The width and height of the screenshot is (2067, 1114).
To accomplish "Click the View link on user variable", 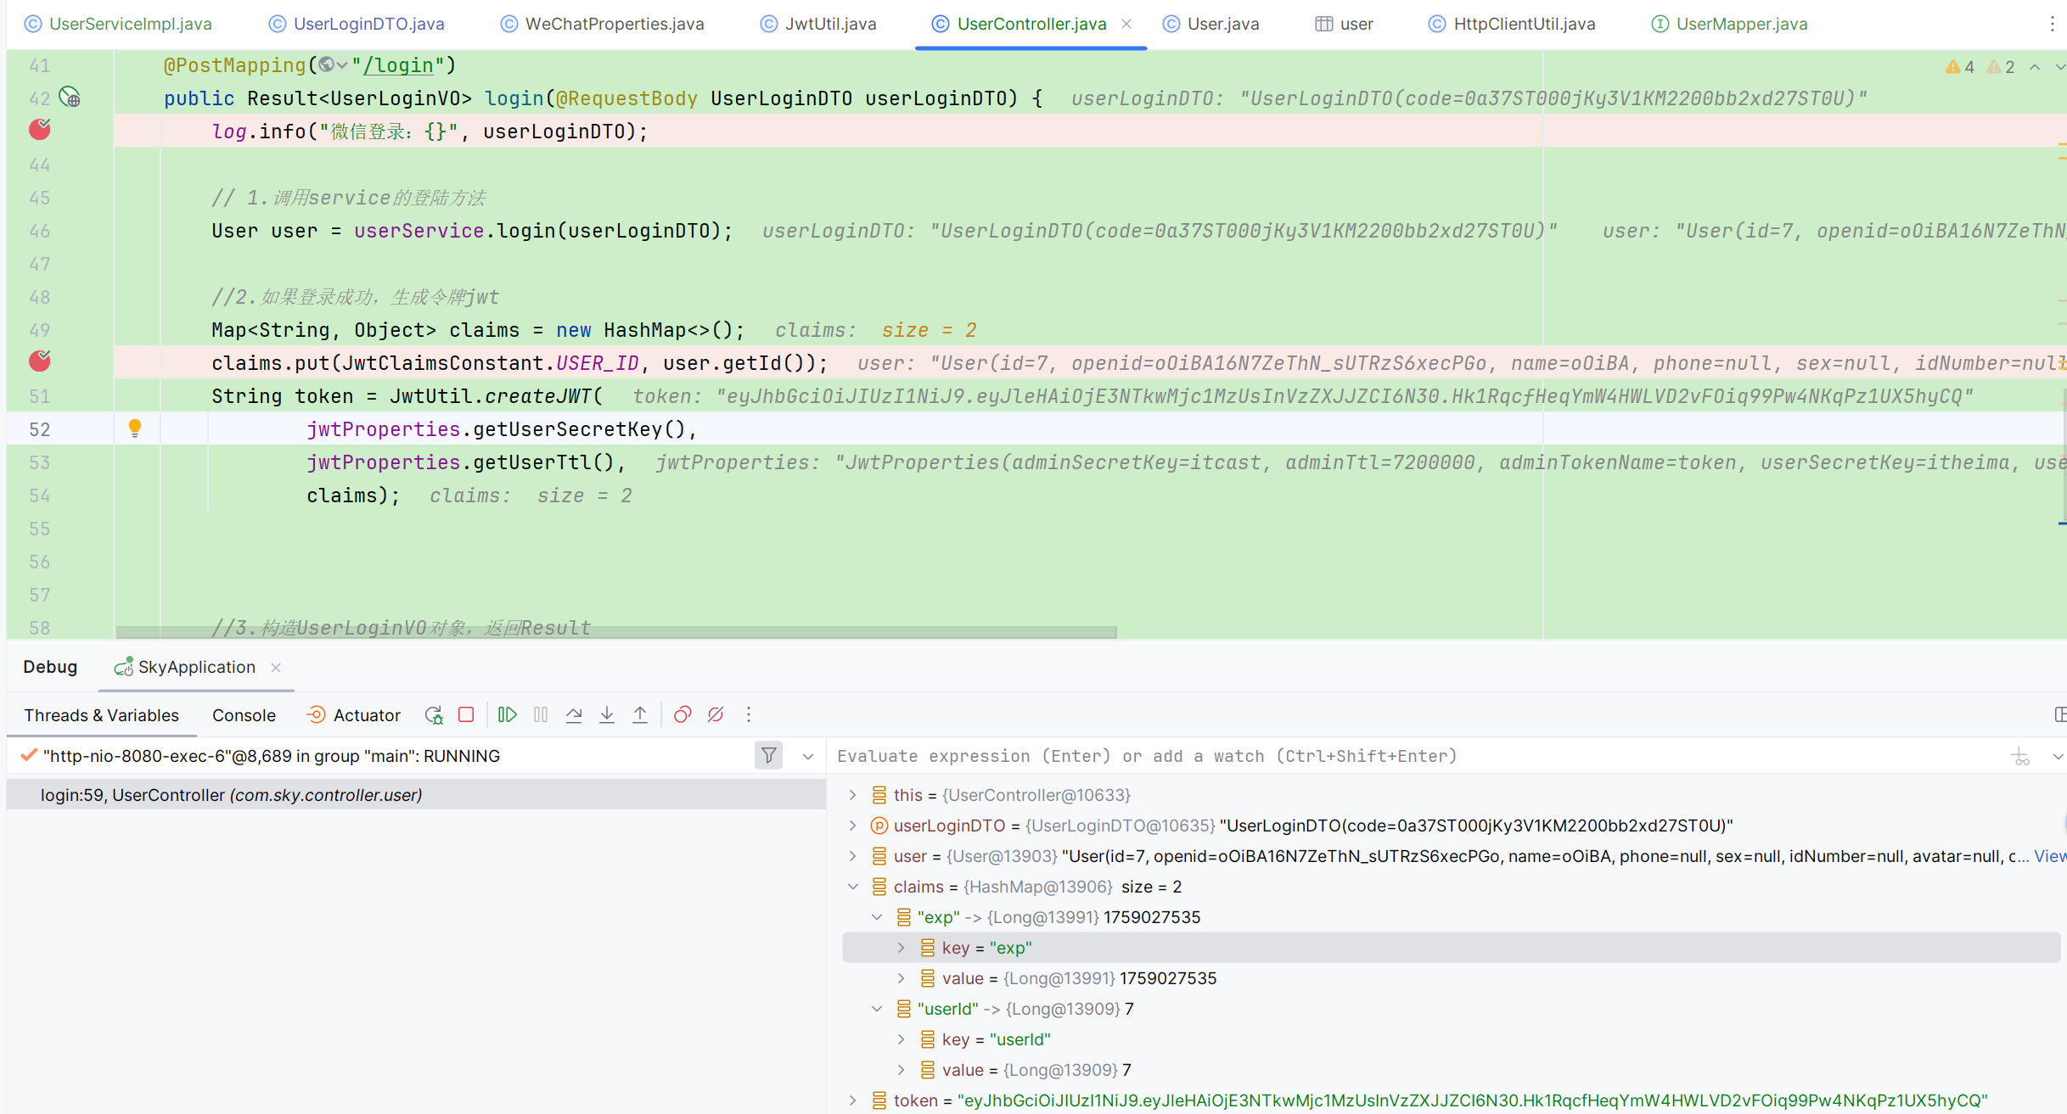I will (x=2050, y=856).
